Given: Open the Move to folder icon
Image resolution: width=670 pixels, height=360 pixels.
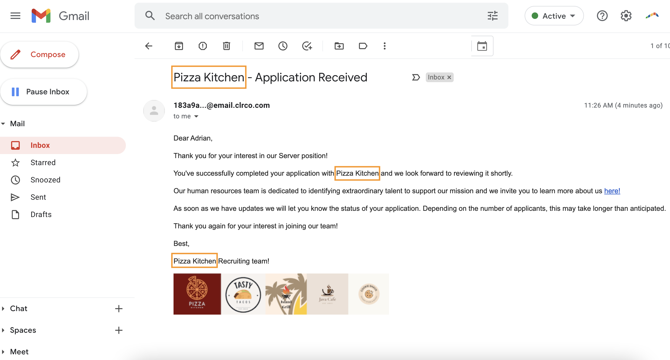Looking at the screenshot, I should (339, 46).
